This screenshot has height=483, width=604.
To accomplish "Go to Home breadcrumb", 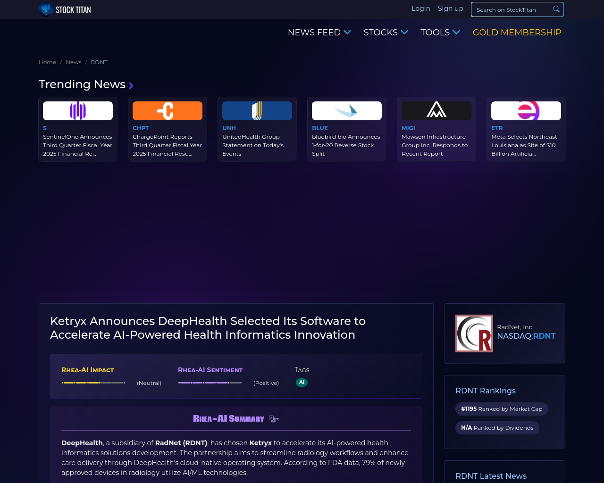I will click(x=47, y=62).
